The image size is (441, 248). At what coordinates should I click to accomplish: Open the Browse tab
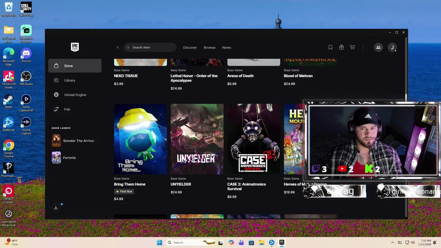(x=209, y=48)
